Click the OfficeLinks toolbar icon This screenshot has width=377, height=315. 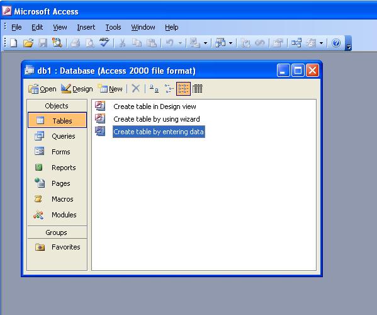pos(195,43)
